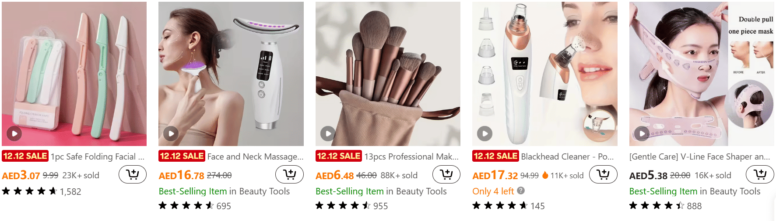The height and width of the screenshot is (221, 776).
Task: Play the makeup brushes product video
Action: pos(328,133)
